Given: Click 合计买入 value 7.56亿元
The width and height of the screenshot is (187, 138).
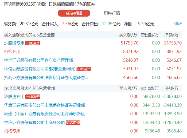Looking at the screenshot, I should [x=70, y=24].
